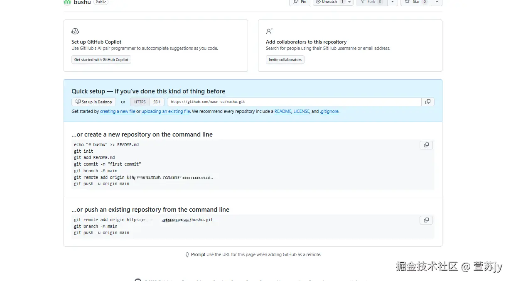Click the 'Set up GitHub Copilot' heading
This screenshot has height=281, width=511.
(x=96, y=42)
